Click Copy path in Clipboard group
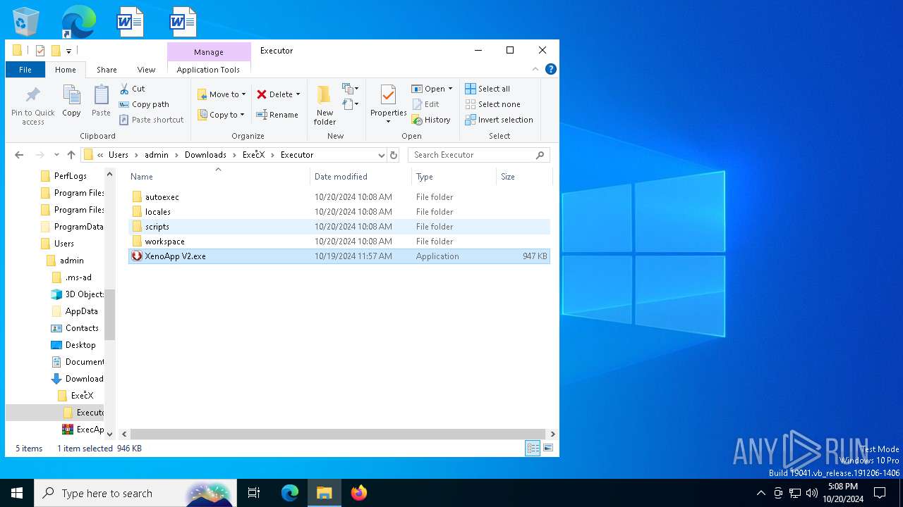The width and height of the screenshot is (903, 507). point(144,104)
